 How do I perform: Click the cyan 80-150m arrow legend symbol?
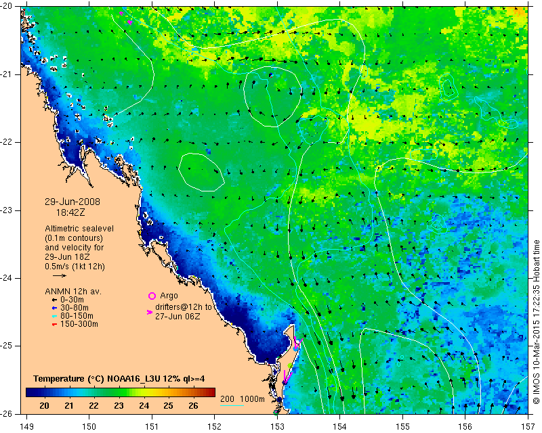click(54, 316)
